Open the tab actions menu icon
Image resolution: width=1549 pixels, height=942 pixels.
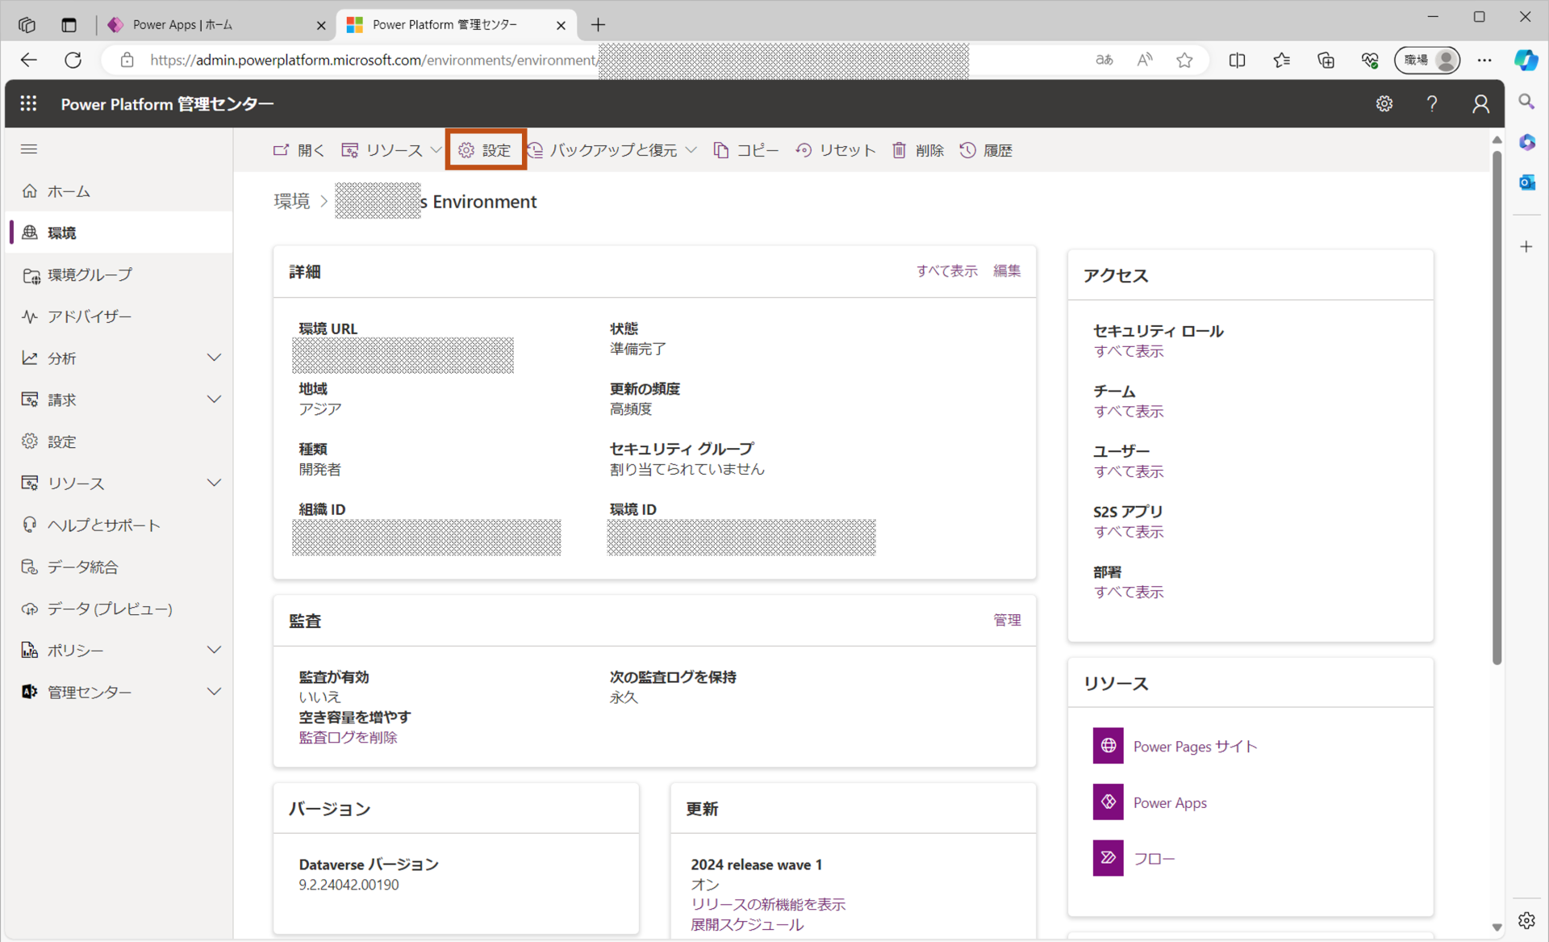[x=69, y=25]
